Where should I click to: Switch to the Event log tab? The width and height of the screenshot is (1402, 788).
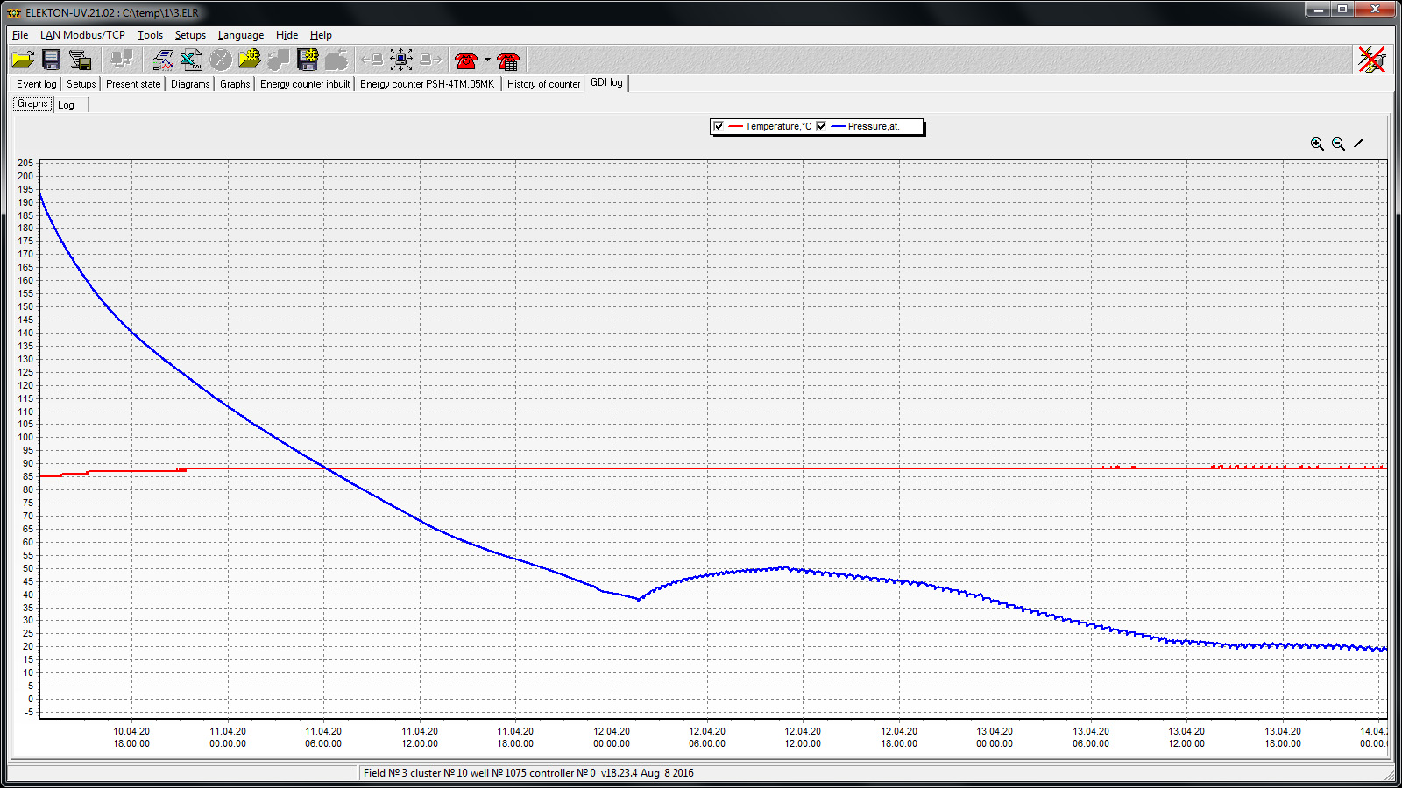tap(36, 84)
